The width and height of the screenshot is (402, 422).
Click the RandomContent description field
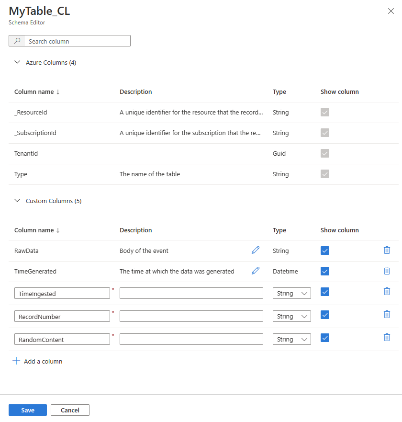191,339
